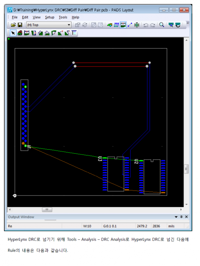Image resolution: width=200 pixels, height=266 pixels.
Task: Click the Zoom magnifier icon
Action: pos(162,25)
